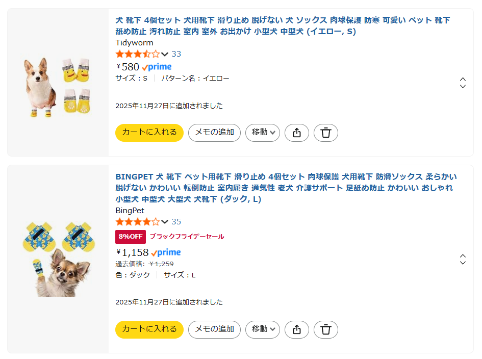
Task: Expand rating breakdown chevron for Tidyworm item
Action: 165,54
